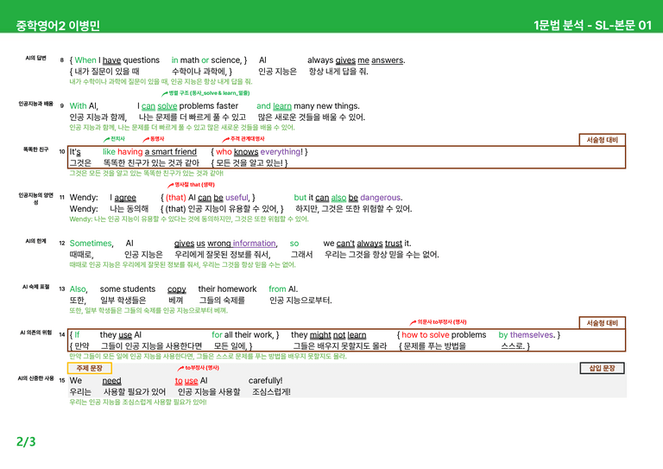Click 'With AI,' in sentence 9
The width and height of the screenshot is (663, 469).
(x=84, y=105)
